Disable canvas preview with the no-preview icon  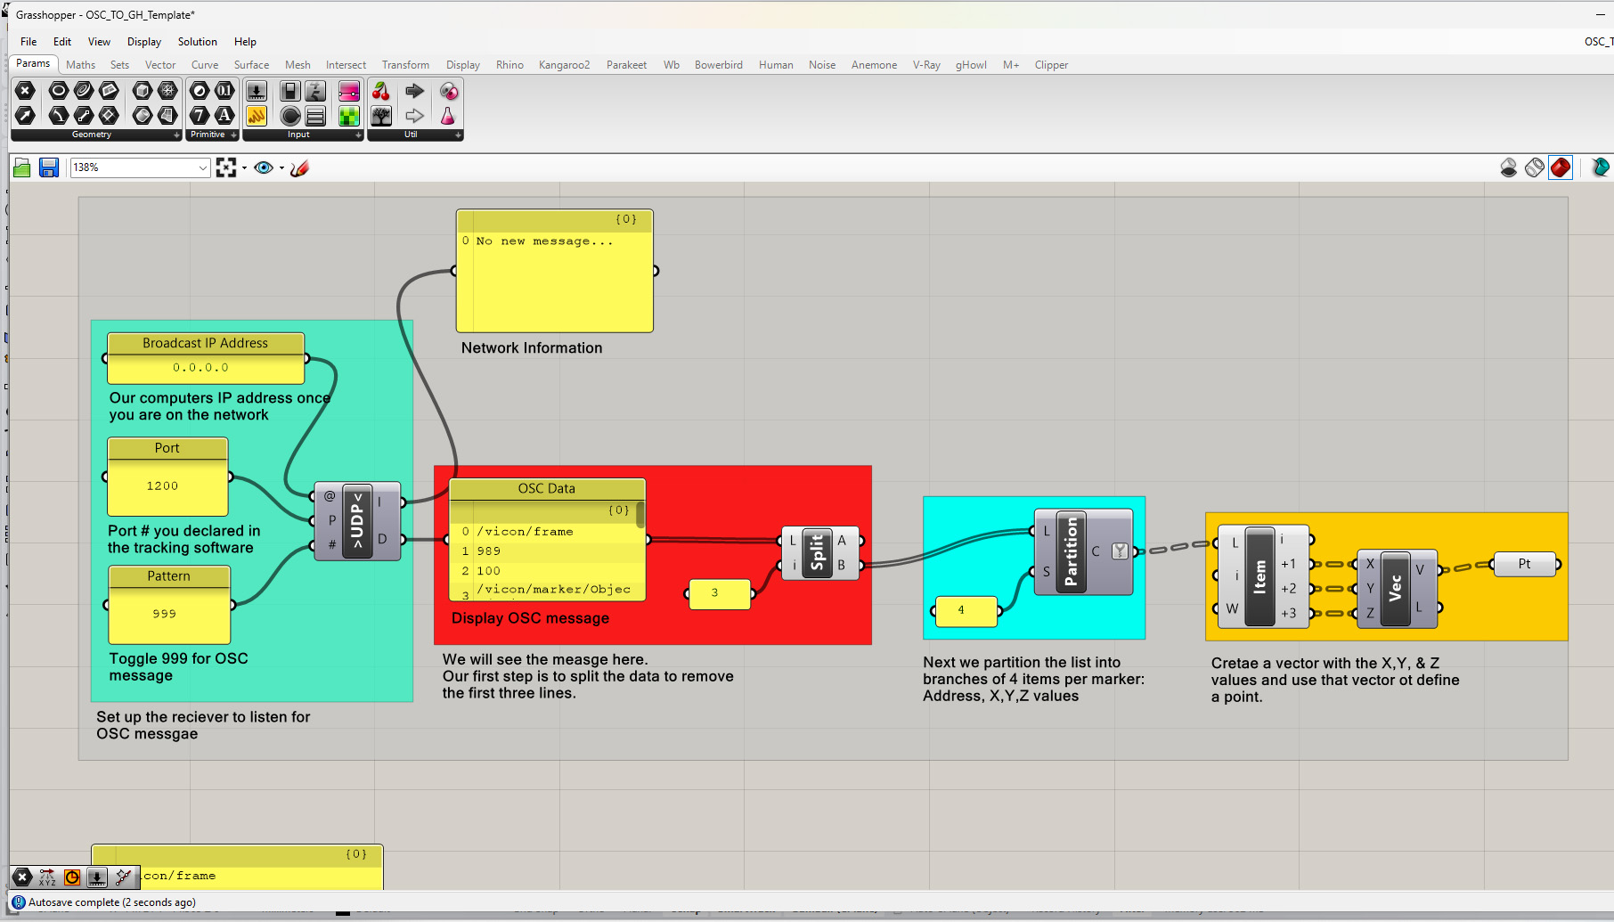[x=1508, y=167]
